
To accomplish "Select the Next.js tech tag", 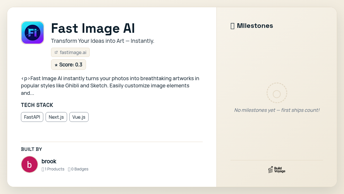I will pos(56,117).
